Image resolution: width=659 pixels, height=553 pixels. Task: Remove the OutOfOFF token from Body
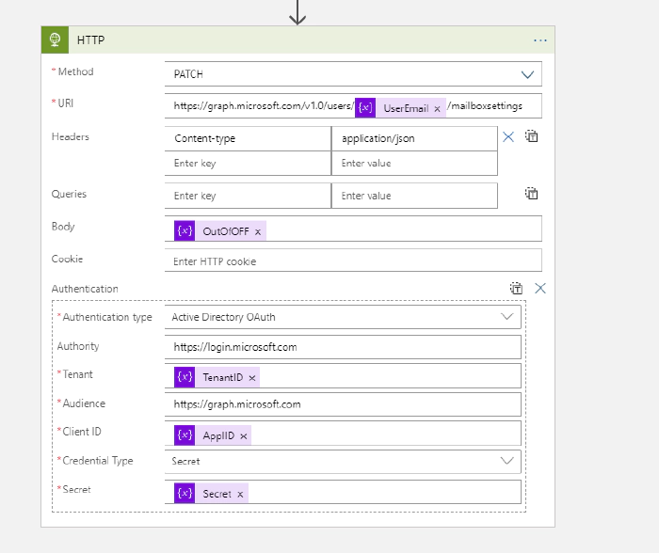258,231
